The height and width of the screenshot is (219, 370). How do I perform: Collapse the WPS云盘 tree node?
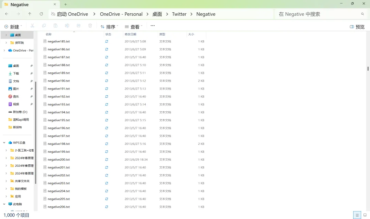coord(4,142)
